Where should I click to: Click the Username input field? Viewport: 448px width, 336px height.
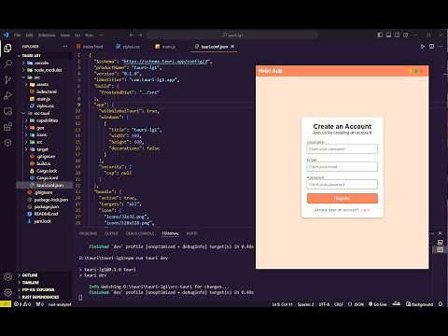point(343,149)
